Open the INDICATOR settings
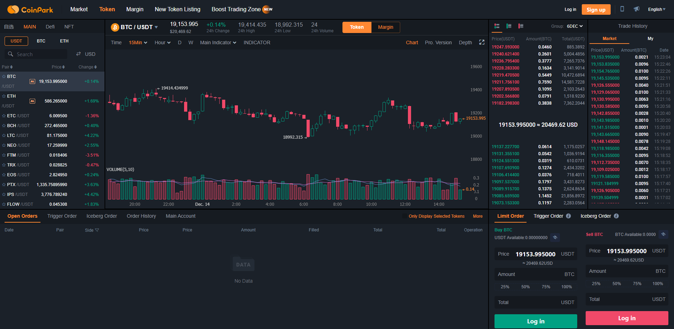 pos(257,42)
